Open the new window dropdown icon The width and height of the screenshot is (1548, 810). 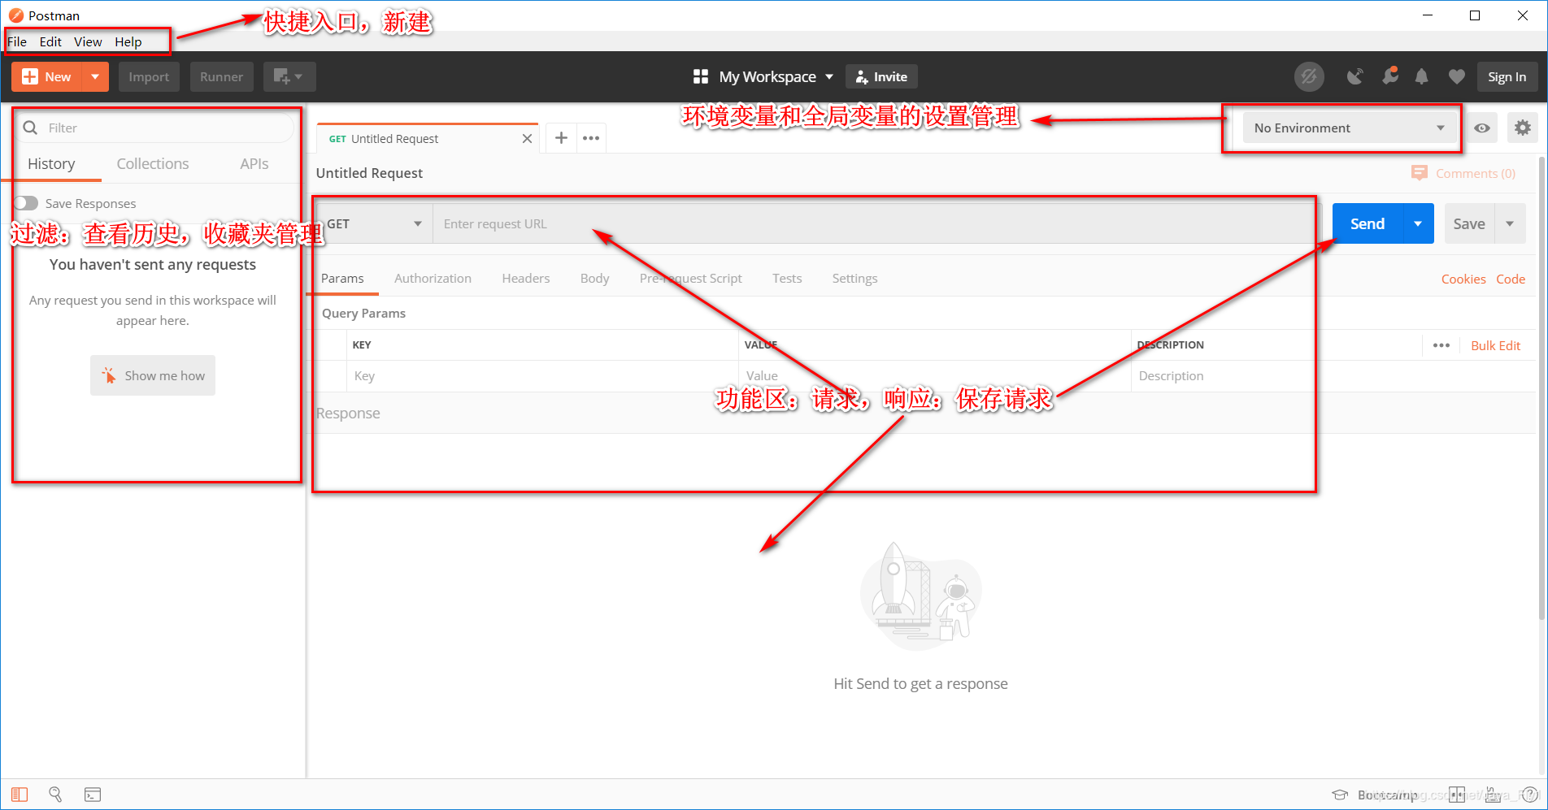(289, 77)
